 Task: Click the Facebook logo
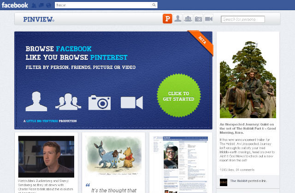15,5
